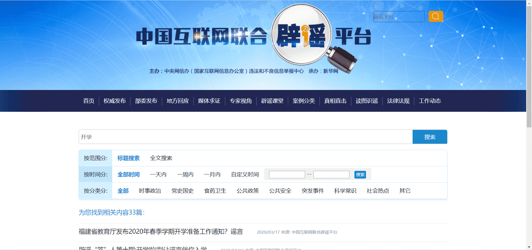This screenshot has height=250, width=532.
Task: Open the 辟谣课堂 navigation section
Action: pos(272,101)
